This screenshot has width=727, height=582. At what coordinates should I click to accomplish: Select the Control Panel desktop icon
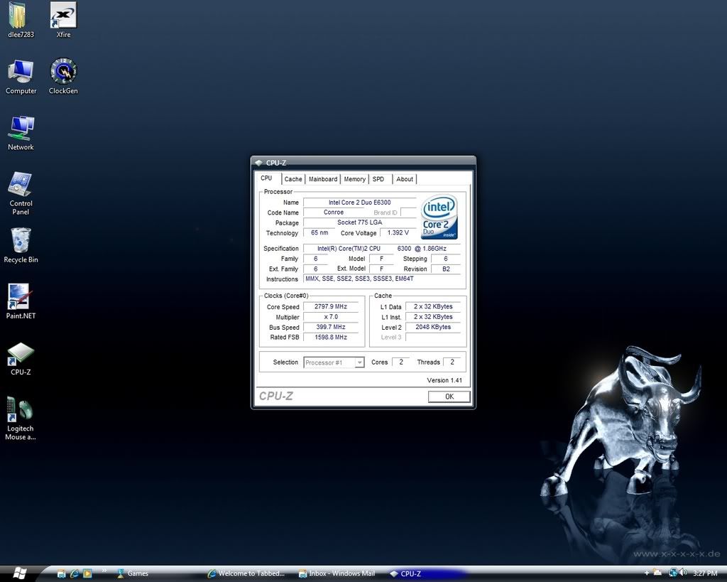[21, 193]
